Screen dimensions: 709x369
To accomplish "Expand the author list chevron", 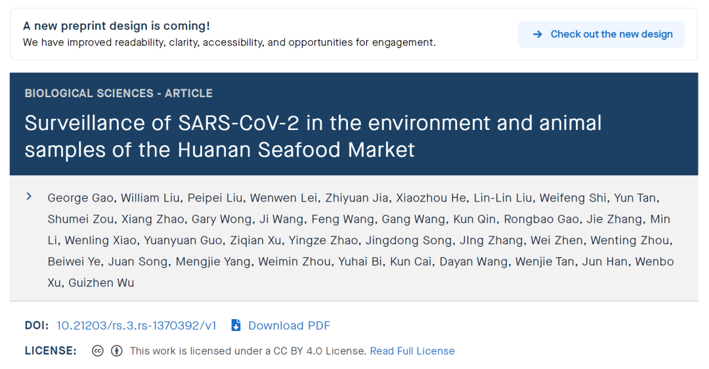I will pyautogui.click(x=29, y=196).
